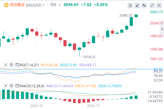Click the gold spot-gold logo icon
Screen dimensions: 164x109
pos(6,5)
